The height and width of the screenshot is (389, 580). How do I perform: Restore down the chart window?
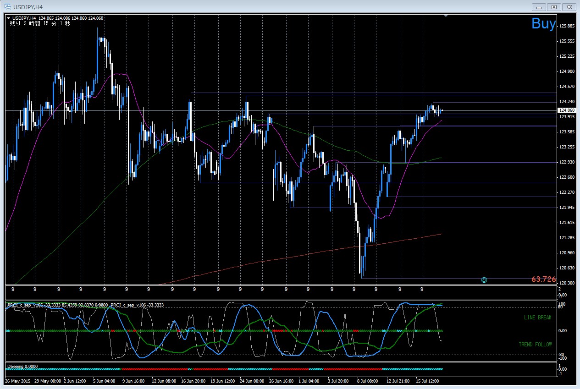(x=554, y=7)
